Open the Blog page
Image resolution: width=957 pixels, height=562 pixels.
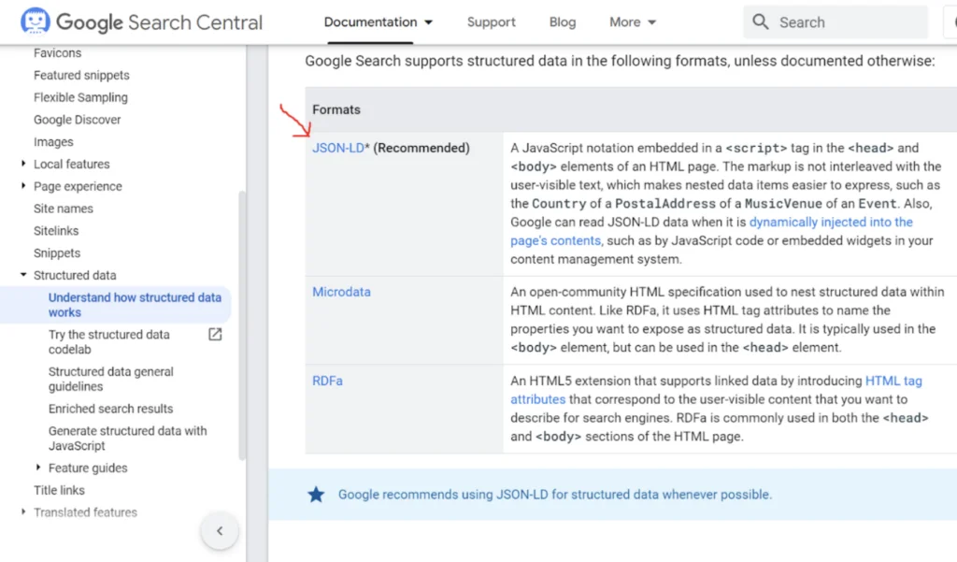[562, 21]
